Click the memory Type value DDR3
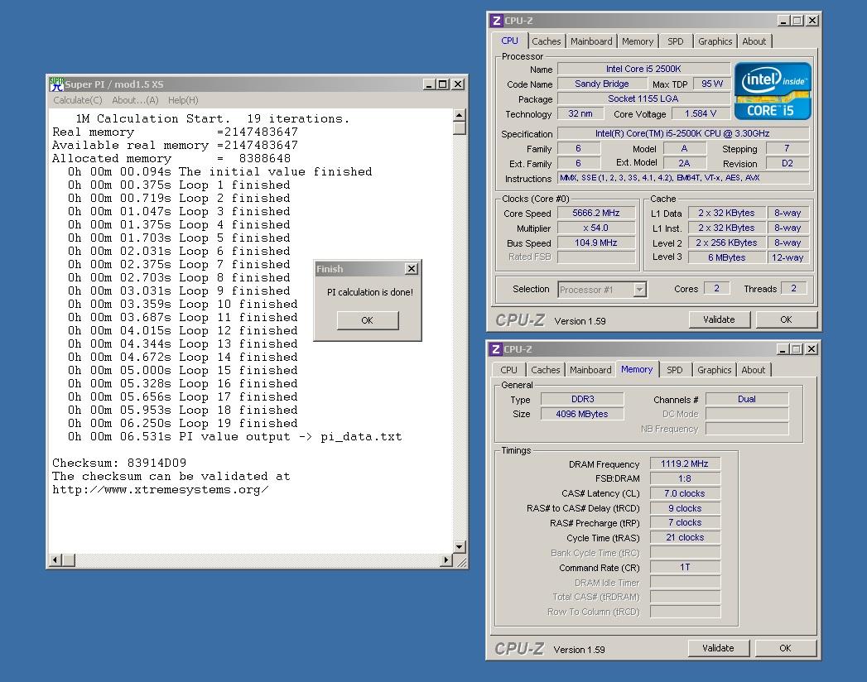 582,399
